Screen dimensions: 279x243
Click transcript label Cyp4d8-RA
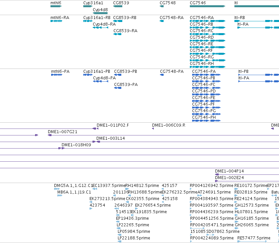(x=104, y=24)
